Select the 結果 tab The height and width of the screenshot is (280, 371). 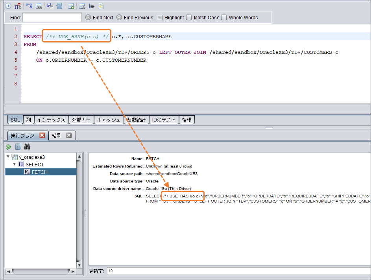click(x=57, y=136)
